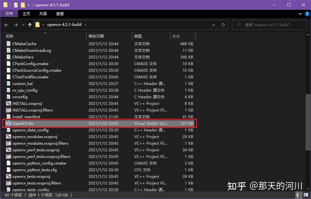Open the Customize Quick Access Toolbar dropdown

28,5
